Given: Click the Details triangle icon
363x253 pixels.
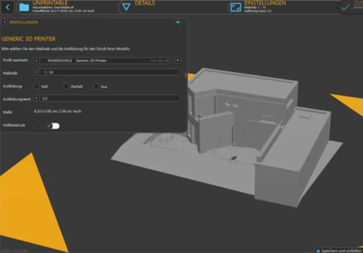Looking at the screenshot, I should pos(126,7).
